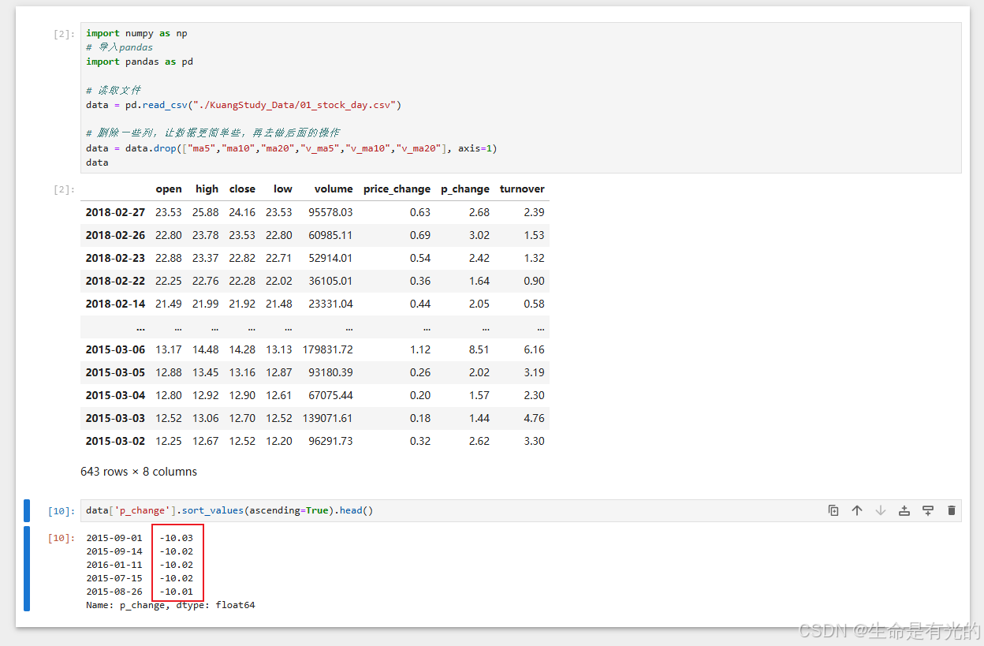This screenshot has width=984, height=646.
Task: Click the volume value 179831.72
Action: point(327,349)
